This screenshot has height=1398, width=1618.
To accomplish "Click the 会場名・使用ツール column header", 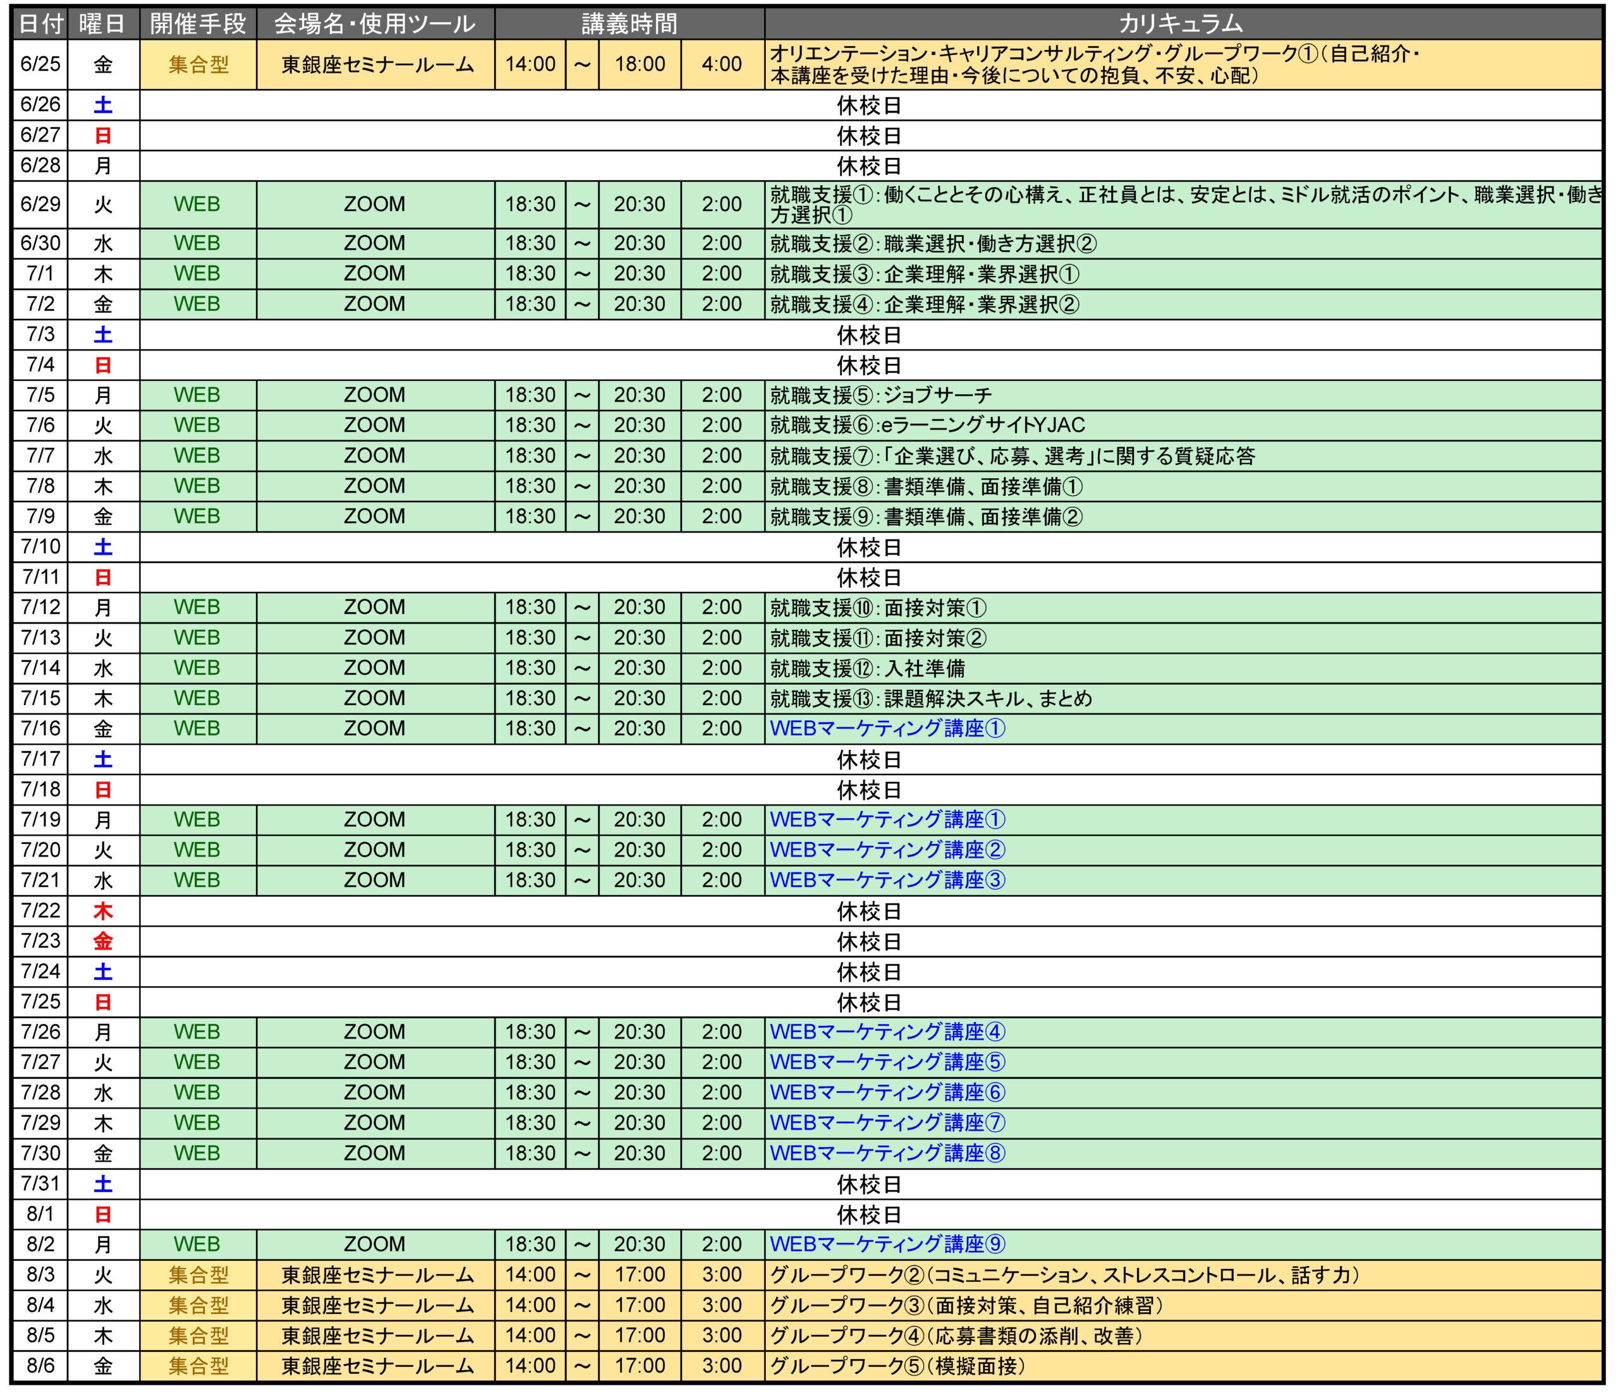I will pos(375,23).
